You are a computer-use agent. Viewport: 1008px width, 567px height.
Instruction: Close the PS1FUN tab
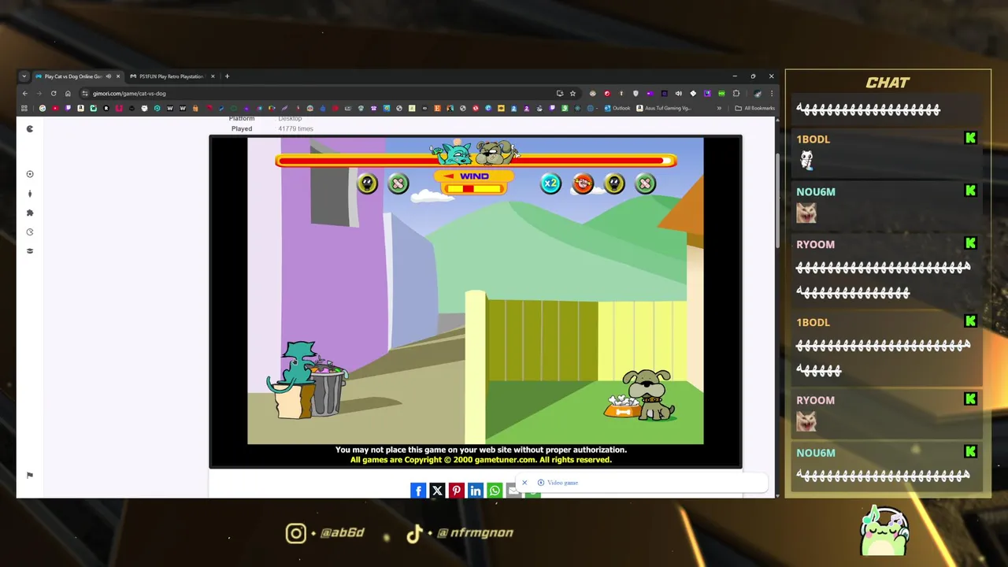(x=212, y=76)
